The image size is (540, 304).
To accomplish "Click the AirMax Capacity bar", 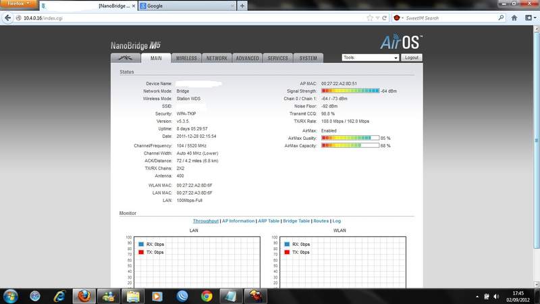I will click(350, 145).
